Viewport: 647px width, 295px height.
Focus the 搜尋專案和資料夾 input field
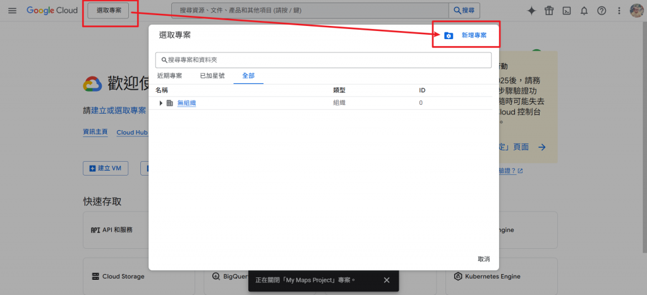(323, 60)
